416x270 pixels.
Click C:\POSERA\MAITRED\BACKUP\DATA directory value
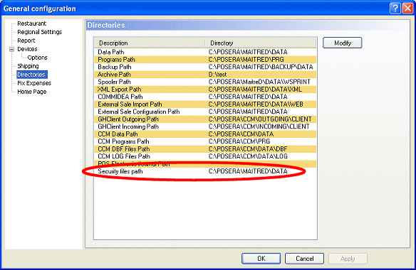pos(261,67)
